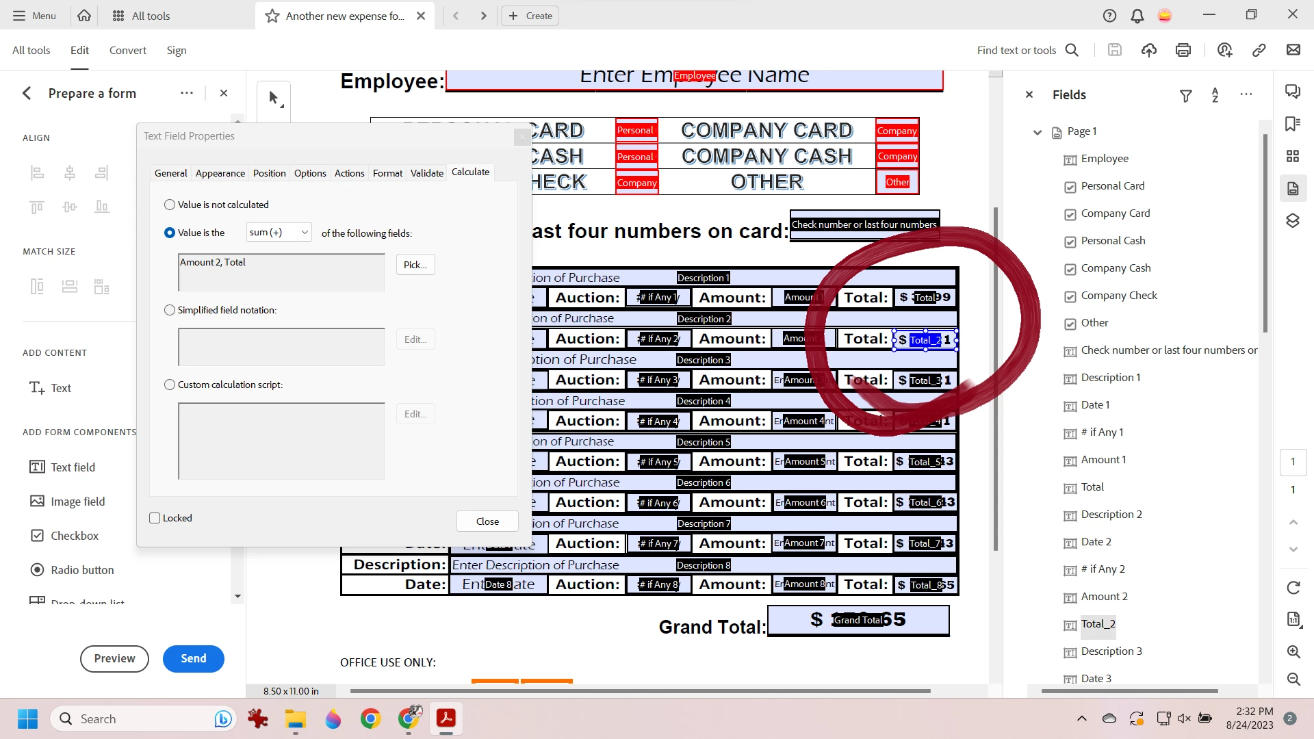Screen dimensions: 1314x739
Task: Enable the Locked checkbox
Action: click(x=155, y=518)
